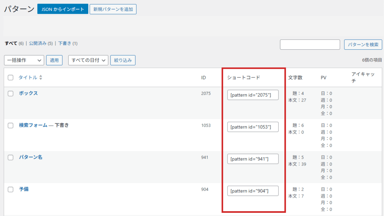Select shortcode field [pattern id="941"]

pos(253,159)
